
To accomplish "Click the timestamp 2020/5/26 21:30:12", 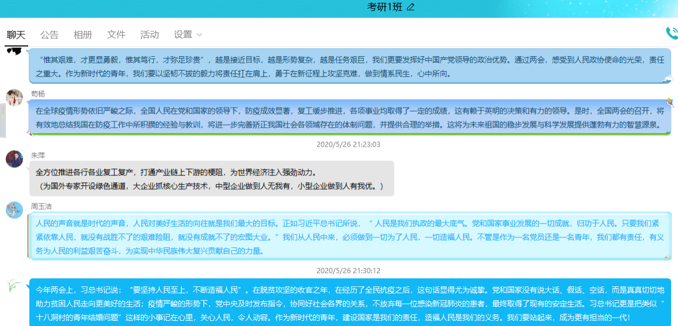I will pyautogui.click(x=348, y=271).
